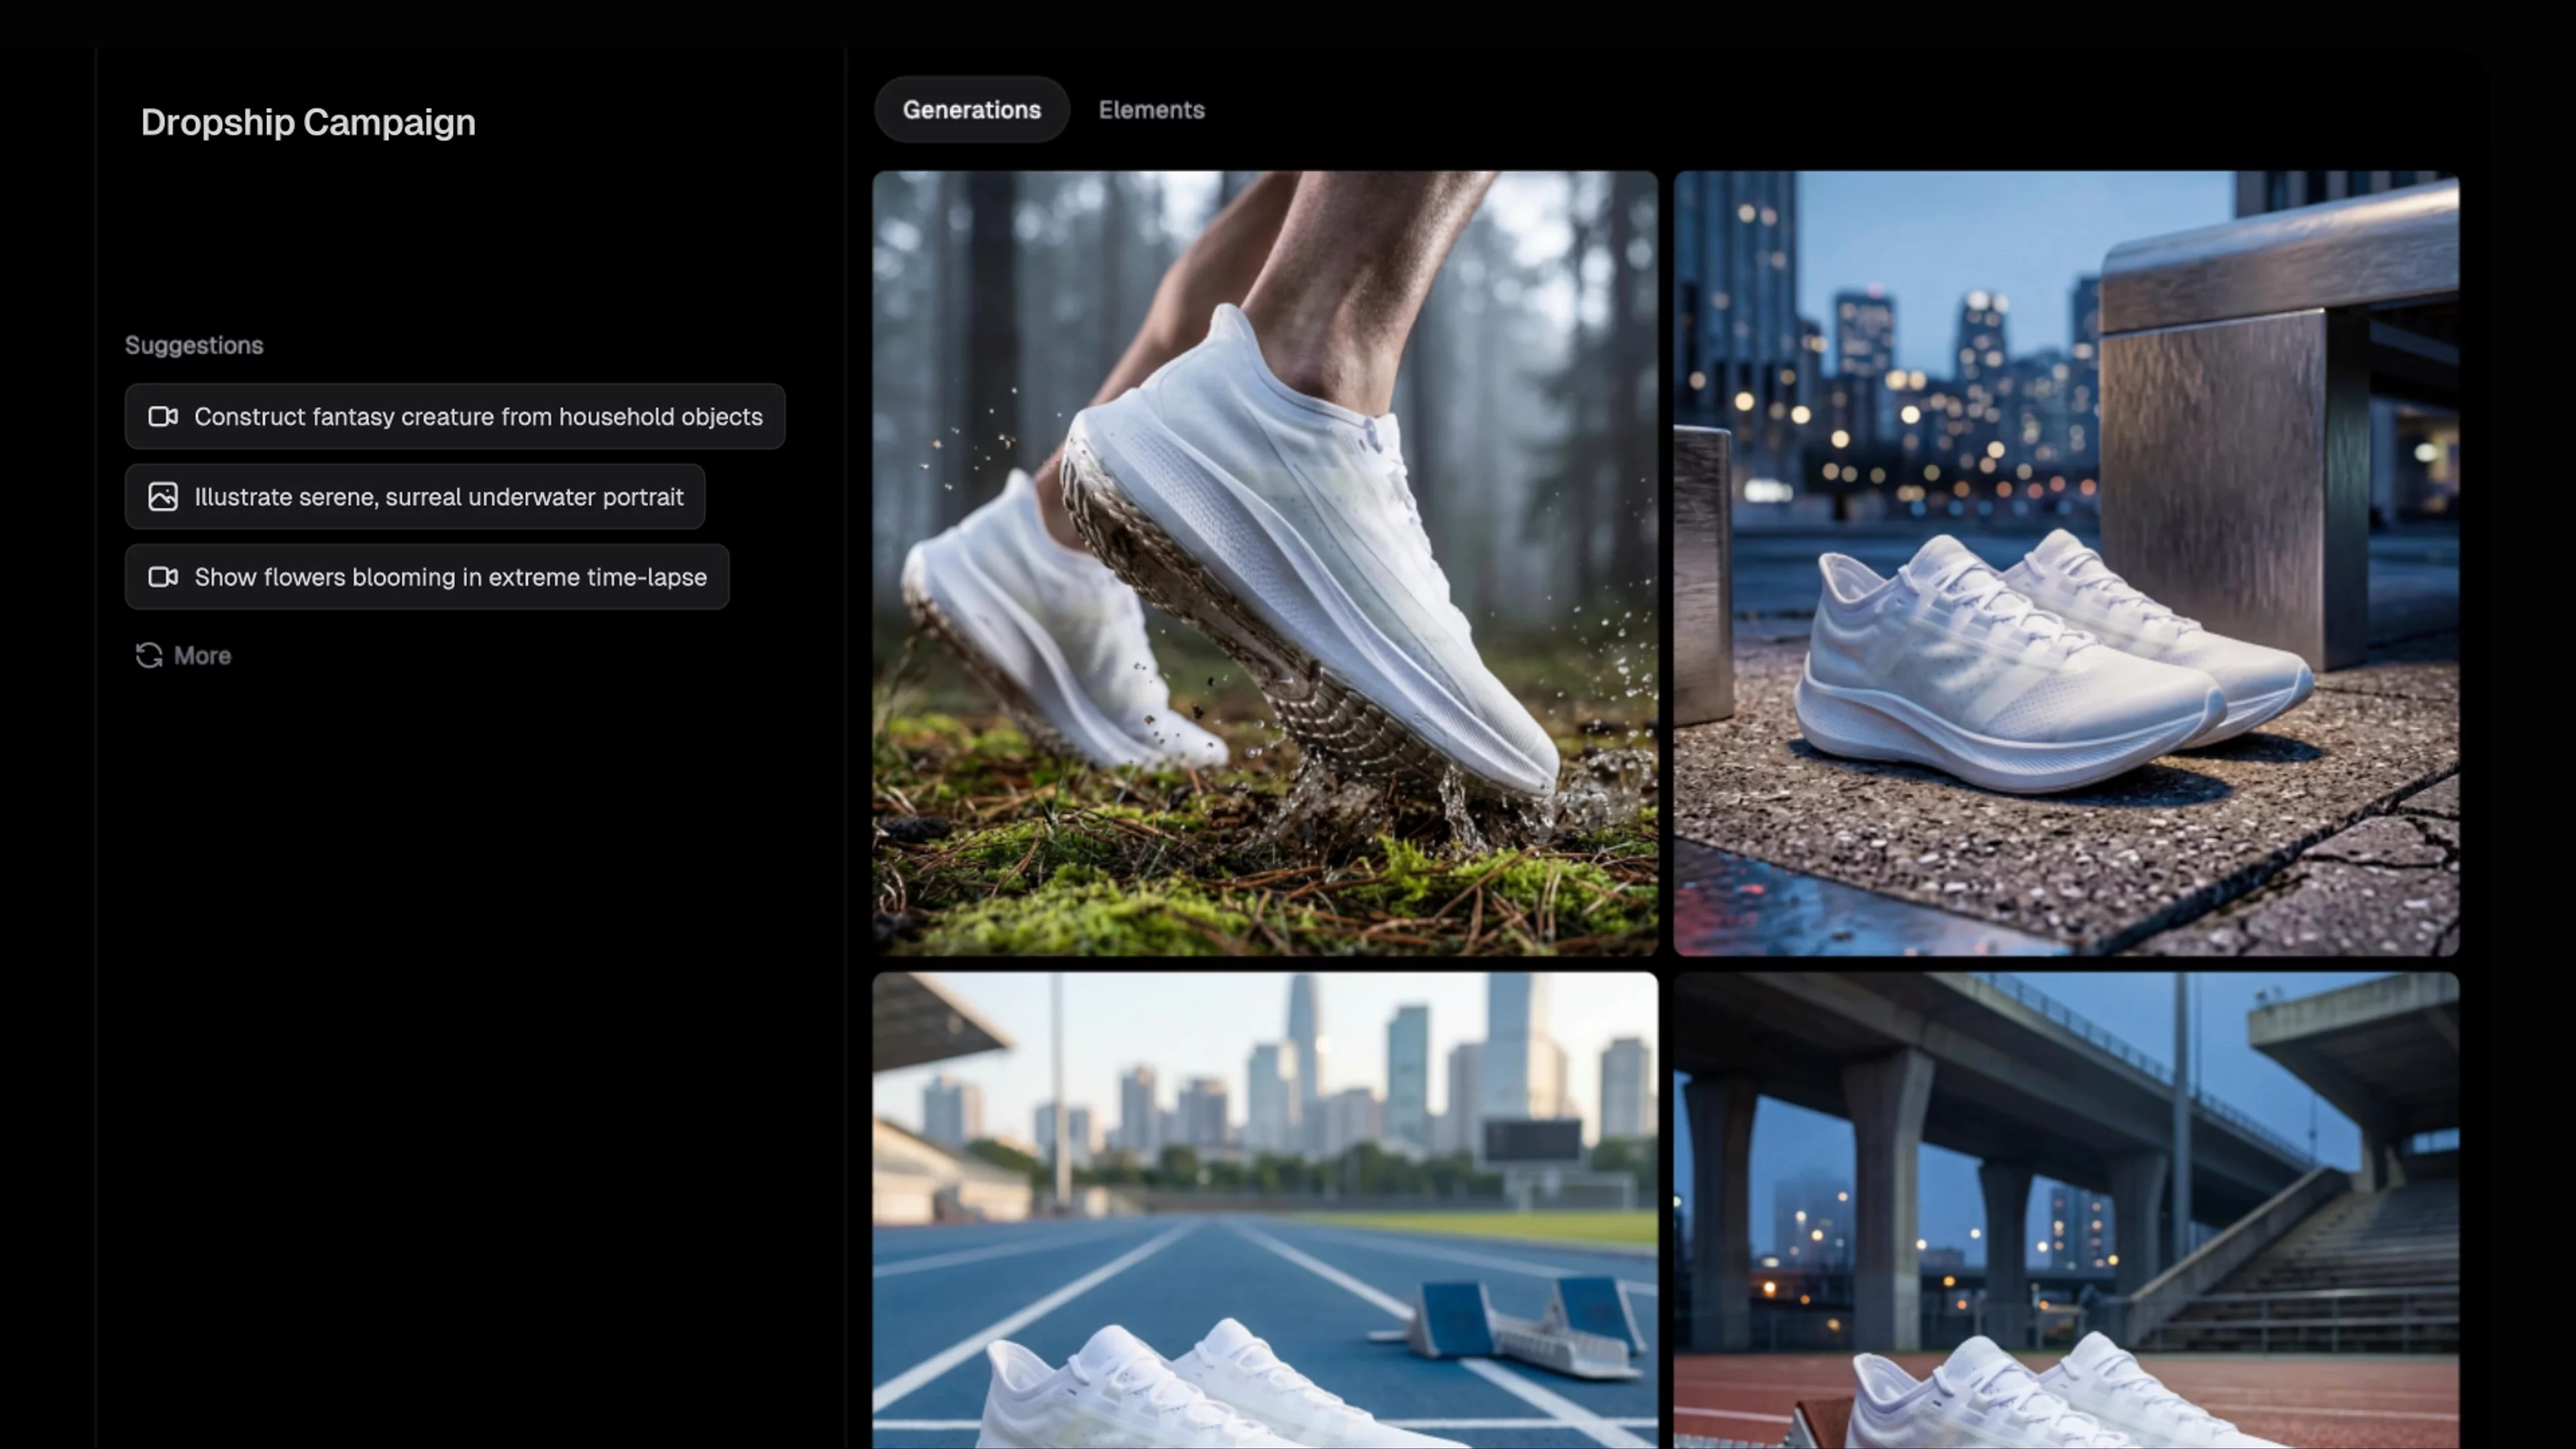Click the video icon on Construct fantasy creature suggestion
2576x1449 pixels.
click(x=163, y=416)
